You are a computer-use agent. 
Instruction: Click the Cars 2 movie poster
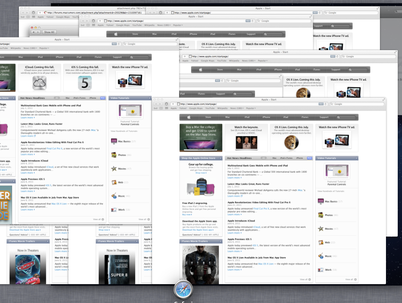pyautogui.click(x=28, y=269)
